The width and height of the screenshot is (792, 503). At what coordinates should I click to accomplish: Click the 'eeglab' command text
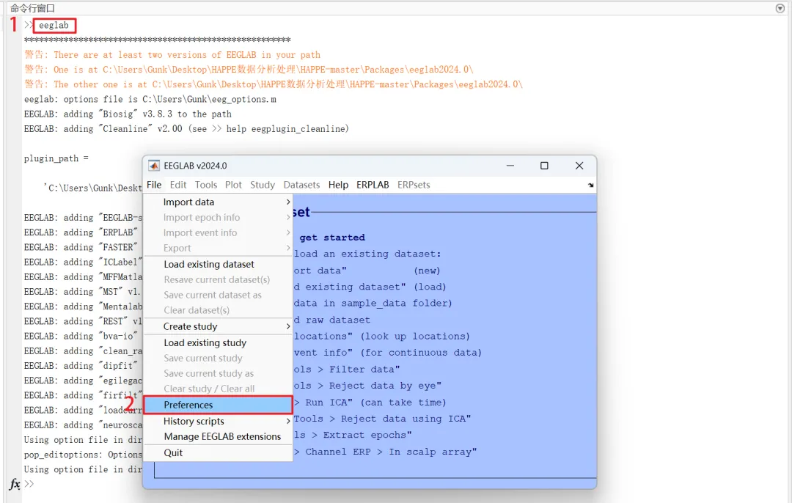pyautogui.click(x=54, y=25)
